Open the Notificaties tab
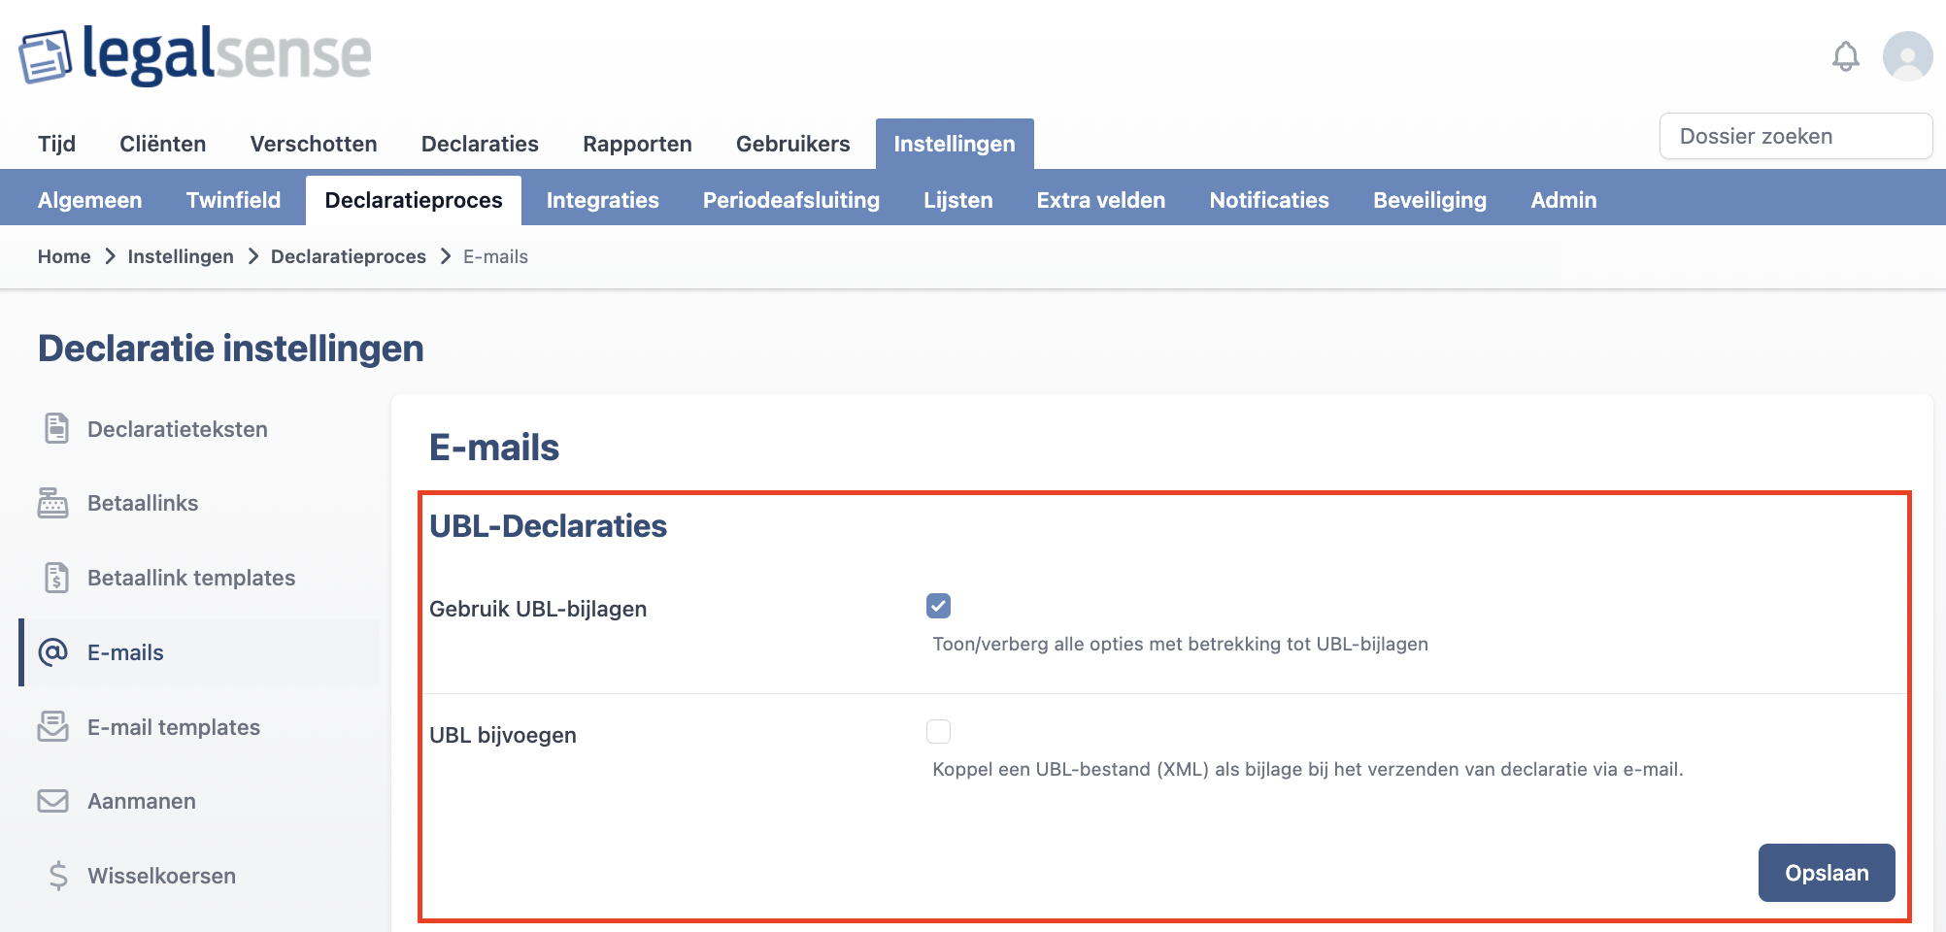 click(x=1269, y=200)
